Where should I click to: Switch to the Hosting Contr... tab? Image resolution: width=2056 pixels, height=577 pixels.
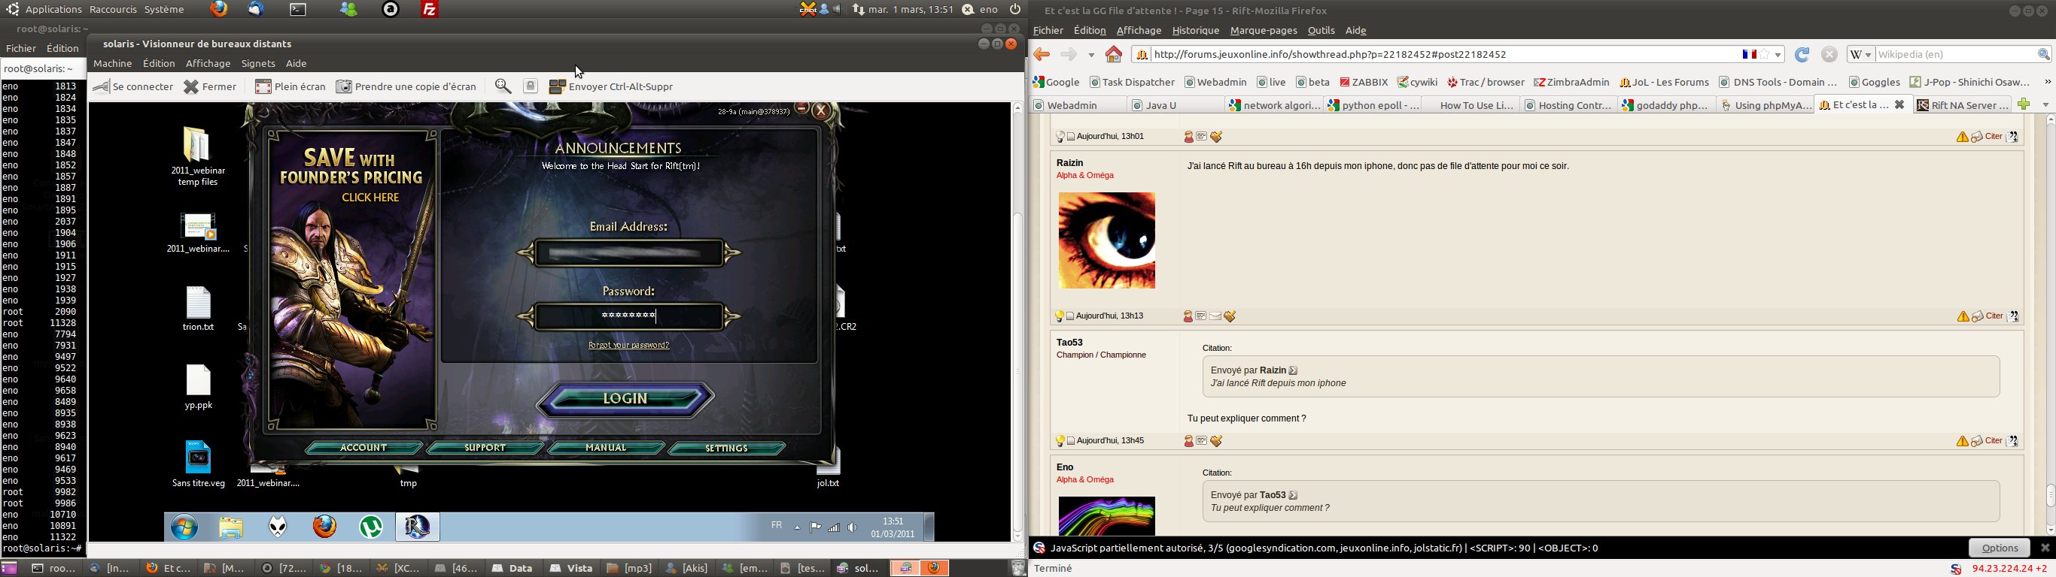point(1568,105)
